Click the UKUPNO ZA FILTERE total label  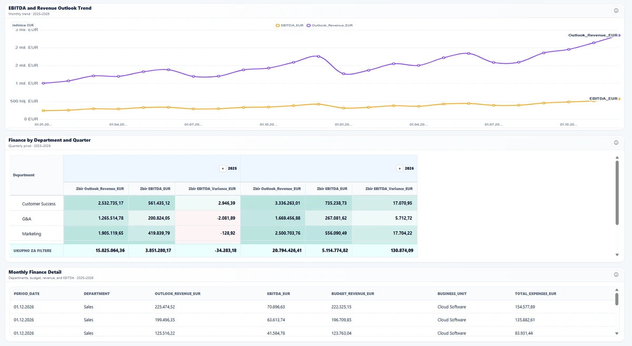[33, 251]
